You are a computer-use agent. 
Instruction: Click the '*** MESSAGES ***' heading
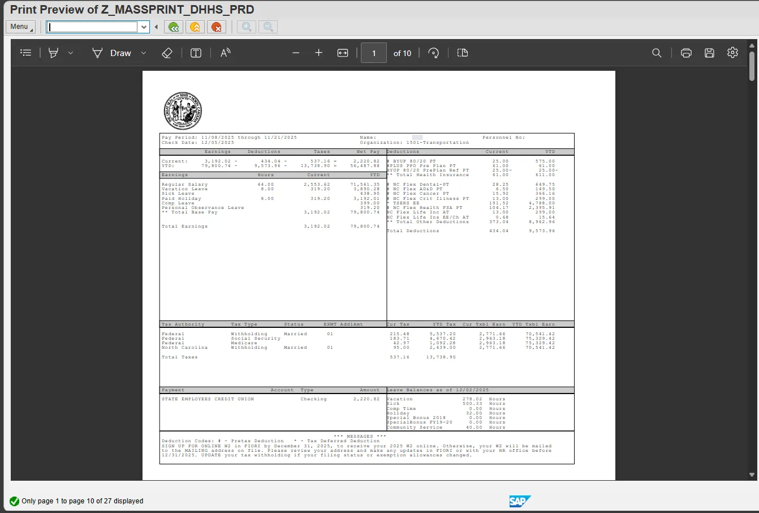point(360,437)
